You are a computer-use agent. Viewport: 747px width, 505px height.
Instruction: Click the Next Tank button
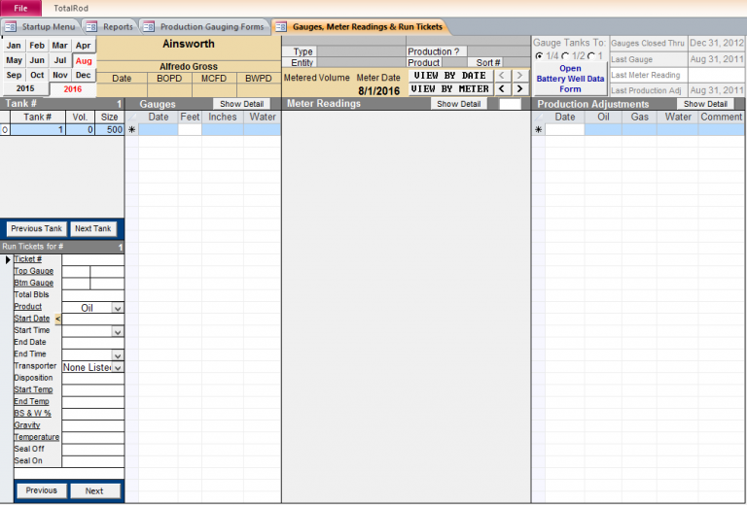tap(93, 229)
